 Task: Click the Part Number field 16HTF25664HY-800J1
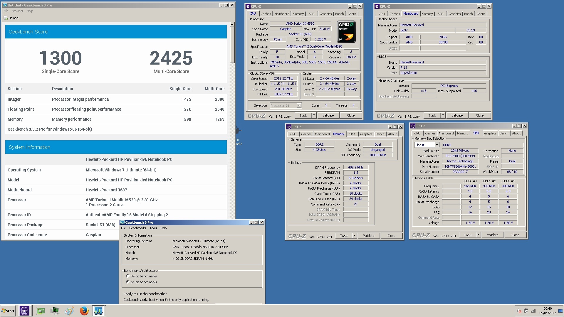460,166
